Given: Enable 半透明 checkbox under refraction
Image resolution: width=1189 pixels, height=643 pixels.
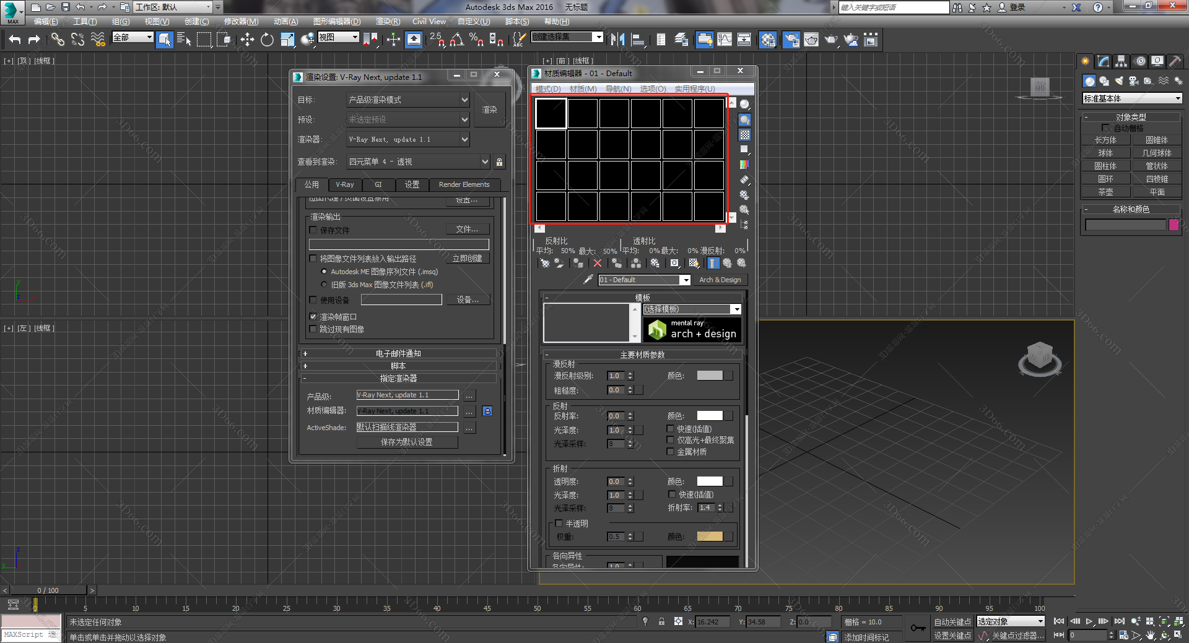Looking at the screenshot, I should [x=559, y=524].
